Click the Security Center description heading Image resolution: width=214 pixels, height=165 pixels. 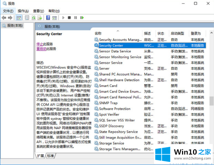[x=49, y=34]
